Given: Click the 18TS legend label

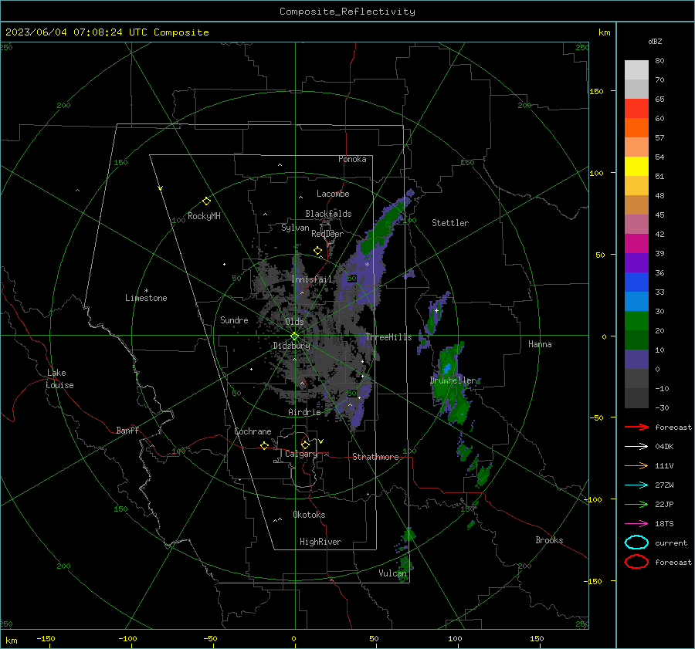Looking at the screenshot, I should [664, 524].
